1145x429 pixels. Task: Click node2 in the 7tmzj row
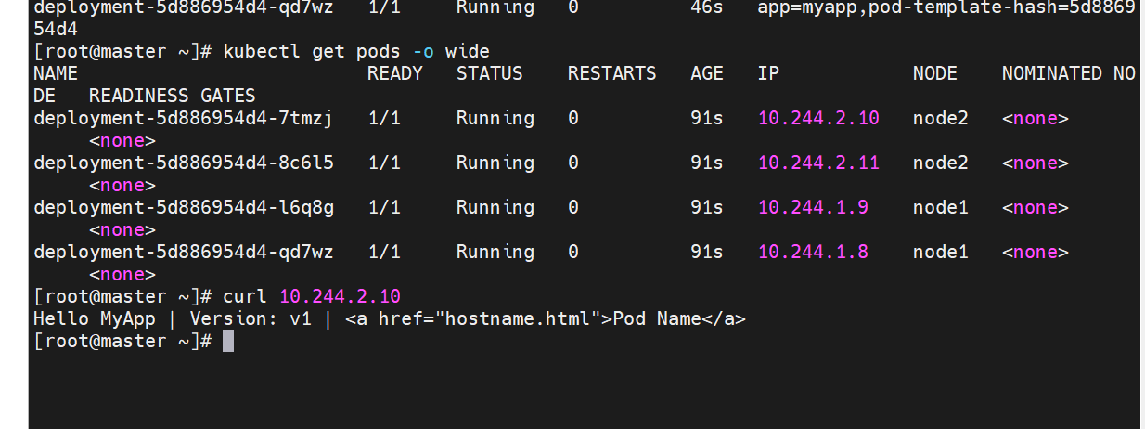pyautogui.click(x=941, y=118)
